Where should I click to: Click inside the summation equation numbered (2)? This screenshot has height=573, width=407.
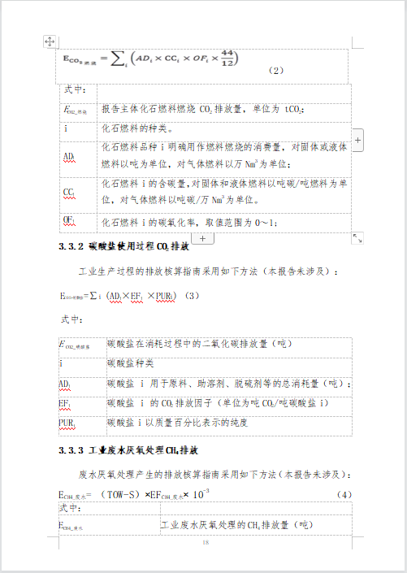151,58
